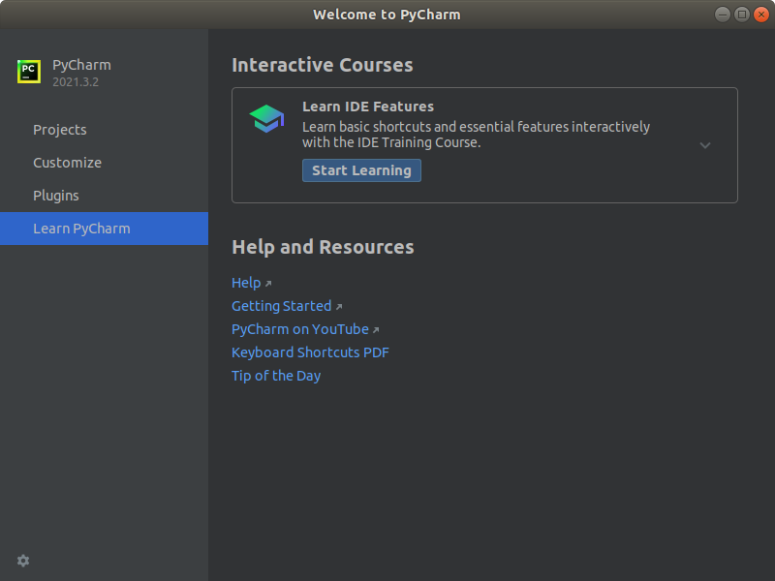Maximize the Welcome to PyCharm window
Viewport: 775px width, 581px height.
[x=742, y=15]
